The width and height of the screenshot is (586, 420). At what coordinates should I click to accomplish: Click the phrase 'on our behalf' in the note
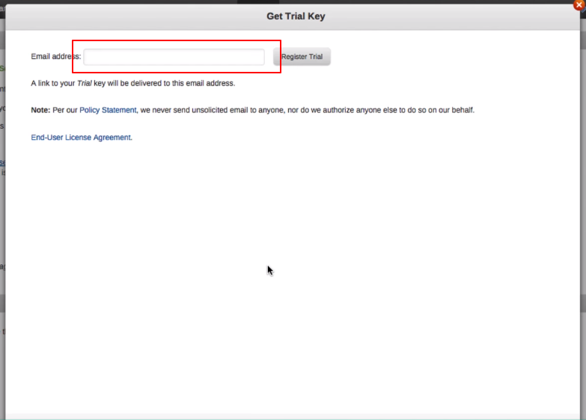pos(451,110)
